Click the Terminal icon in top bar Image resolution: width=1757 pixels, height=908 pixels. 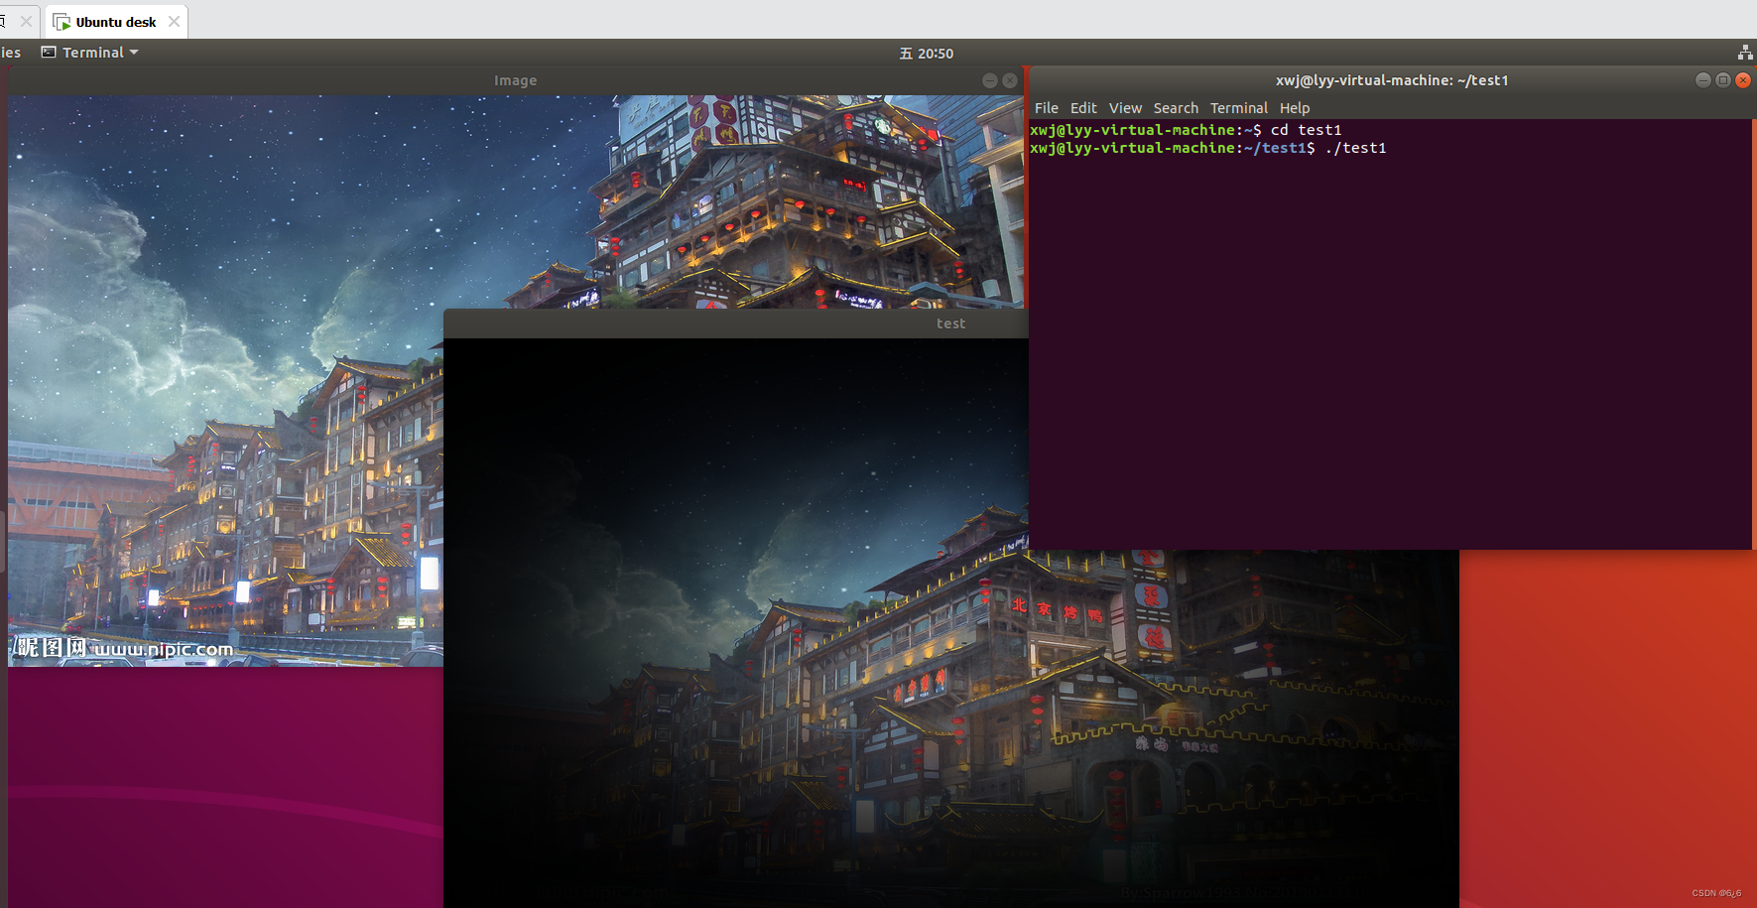pos(49,53)
